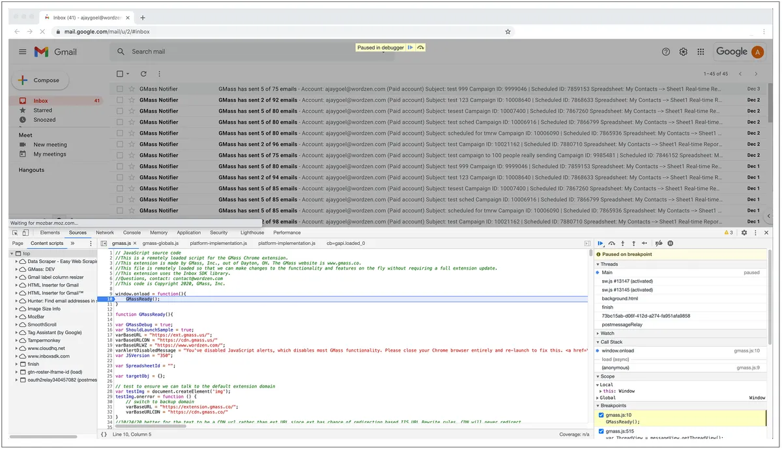Toggle pause on exceptions icon
The width and height of the screenshot is (782, 452).
tap(670, 243)
